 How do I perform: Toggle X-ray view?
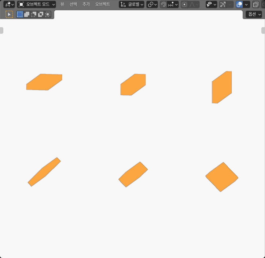[255, 4]
